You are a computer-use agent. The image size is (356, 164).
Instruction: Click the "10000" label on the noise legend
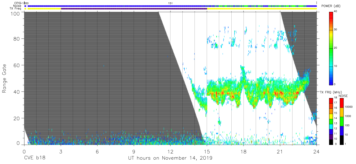pyautogui.click(x=348, y=107)
